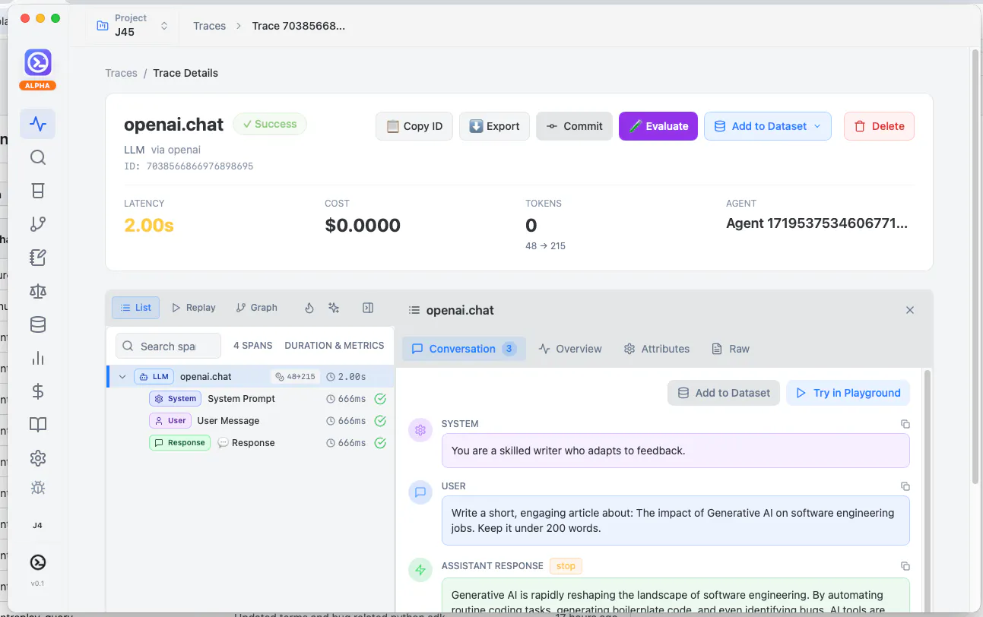Screen dimensions: 983x617
Task: Select the Overview tab
Action: click(x=570, y=349)
